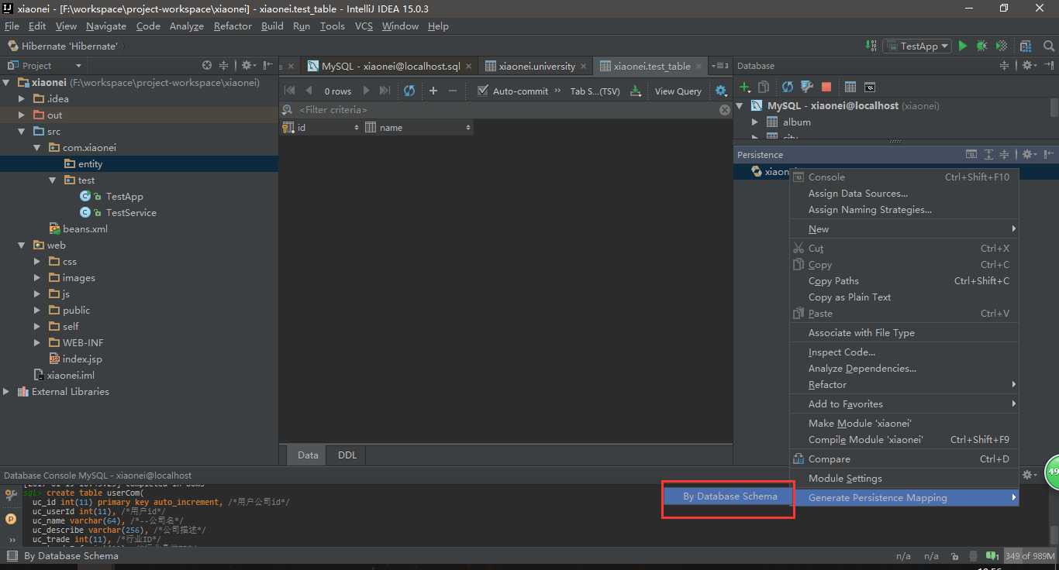Clear the filter criteria with x icon
Image resolution: width=1059 pixels, height=570 pixels.
point(725,110)
